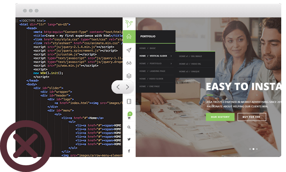Select the middle slider pagination dot
This screenshot has width=286, height=172.
click(x=253, y=149)
